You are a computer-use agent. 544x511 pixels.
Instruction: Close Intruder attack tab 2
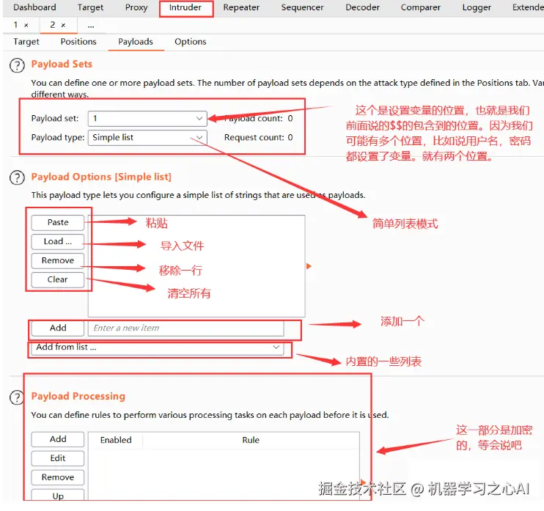[63, 26]
